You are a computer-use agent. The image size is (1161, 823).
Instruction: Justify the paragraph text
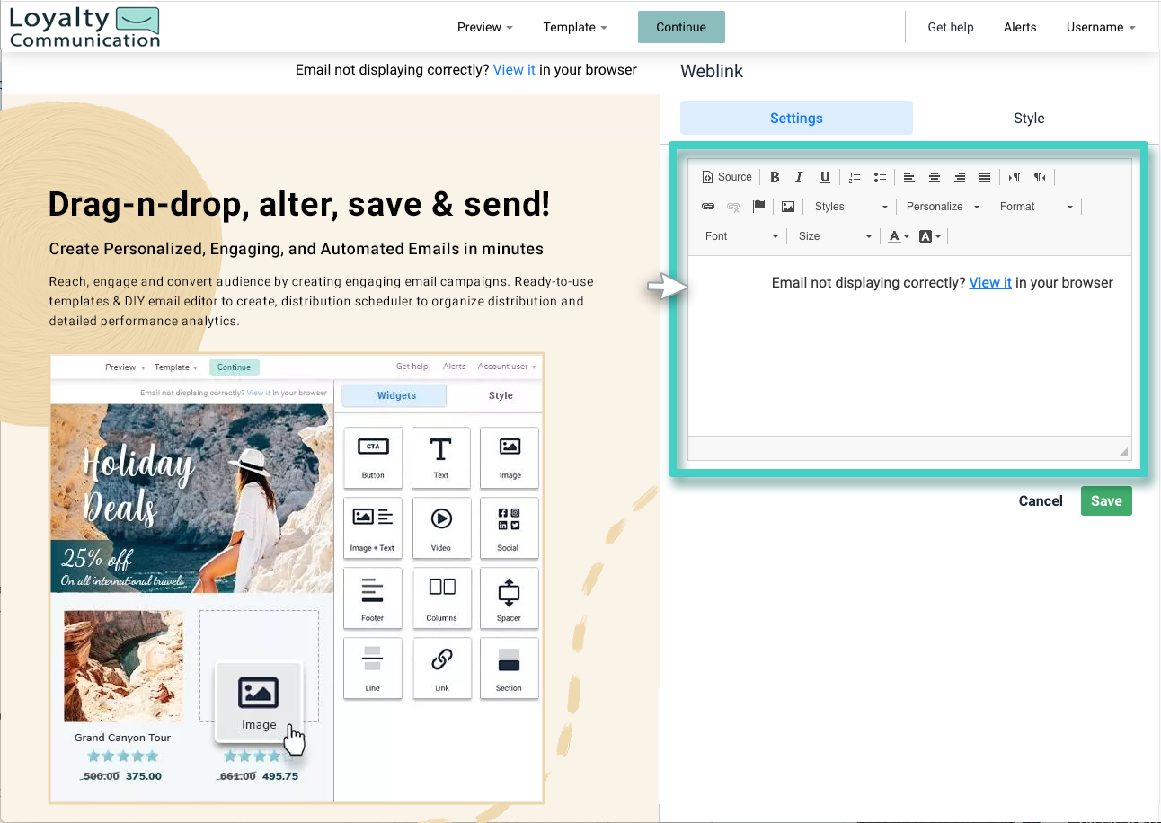click(985, 176)
